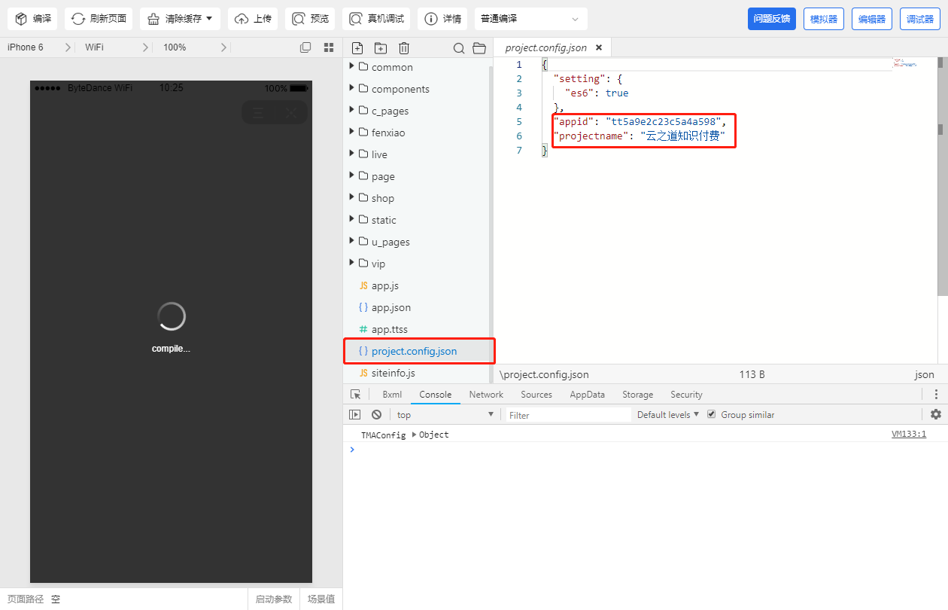948x610 pixels.
Task: Open 普通编译 compile mode dropdown
Action: [x=530, y=19]
